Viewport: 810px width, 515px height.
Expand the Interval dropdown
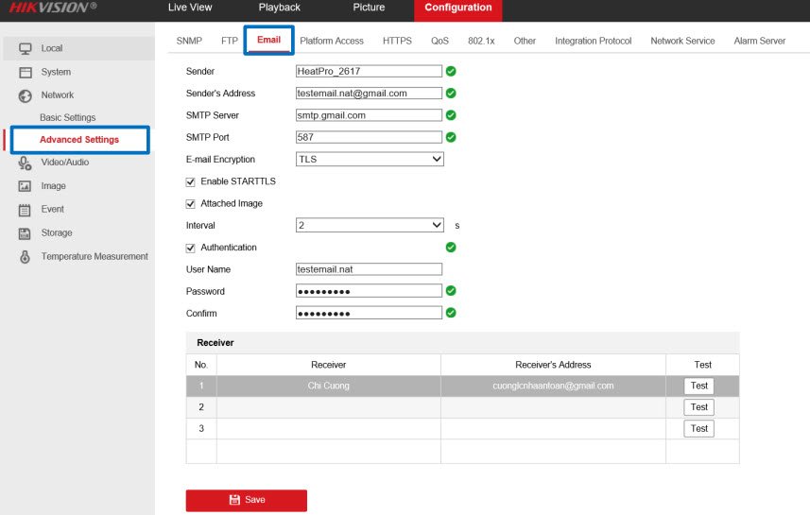370,226
